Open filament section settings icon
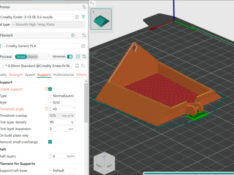Viewport: 234px width, 175px height. pyautogui.click(x=84, y=35)
